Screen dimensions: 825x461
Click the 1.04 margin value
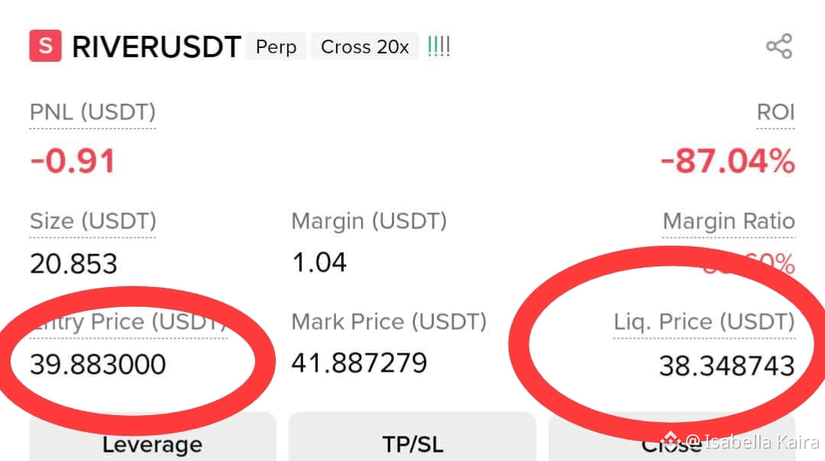pos(319,263)
